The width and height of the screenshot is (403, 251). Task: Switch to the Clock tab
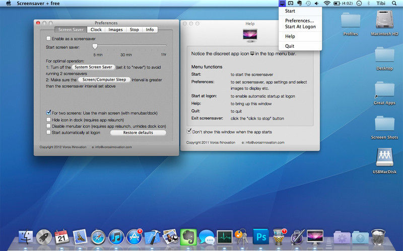click(96, 30)
